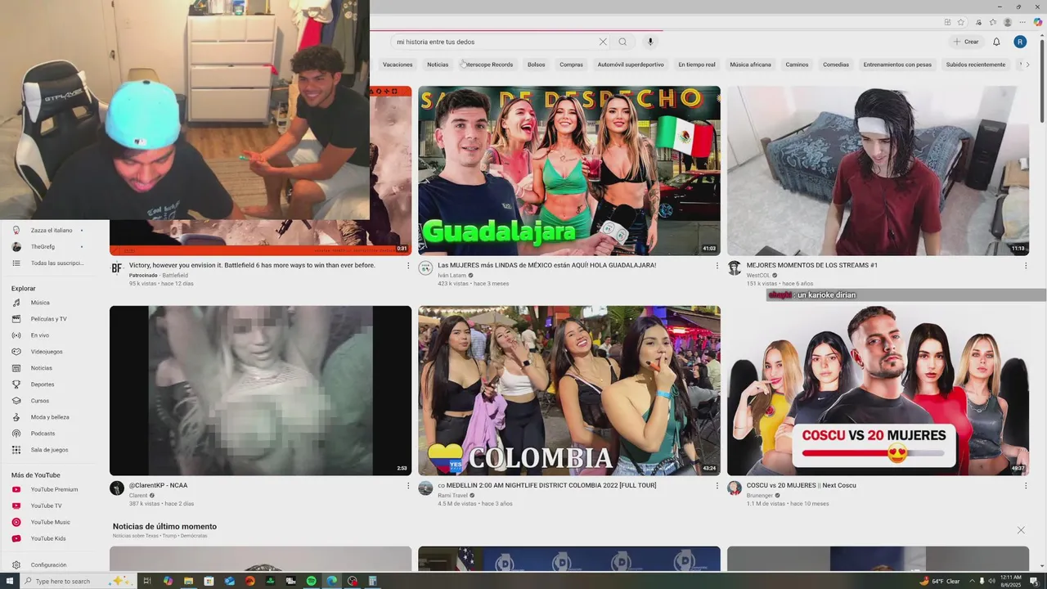Open options for MEDELLIN nightlife video
This screenshot has width=1047, height=589.
[717, 486]
